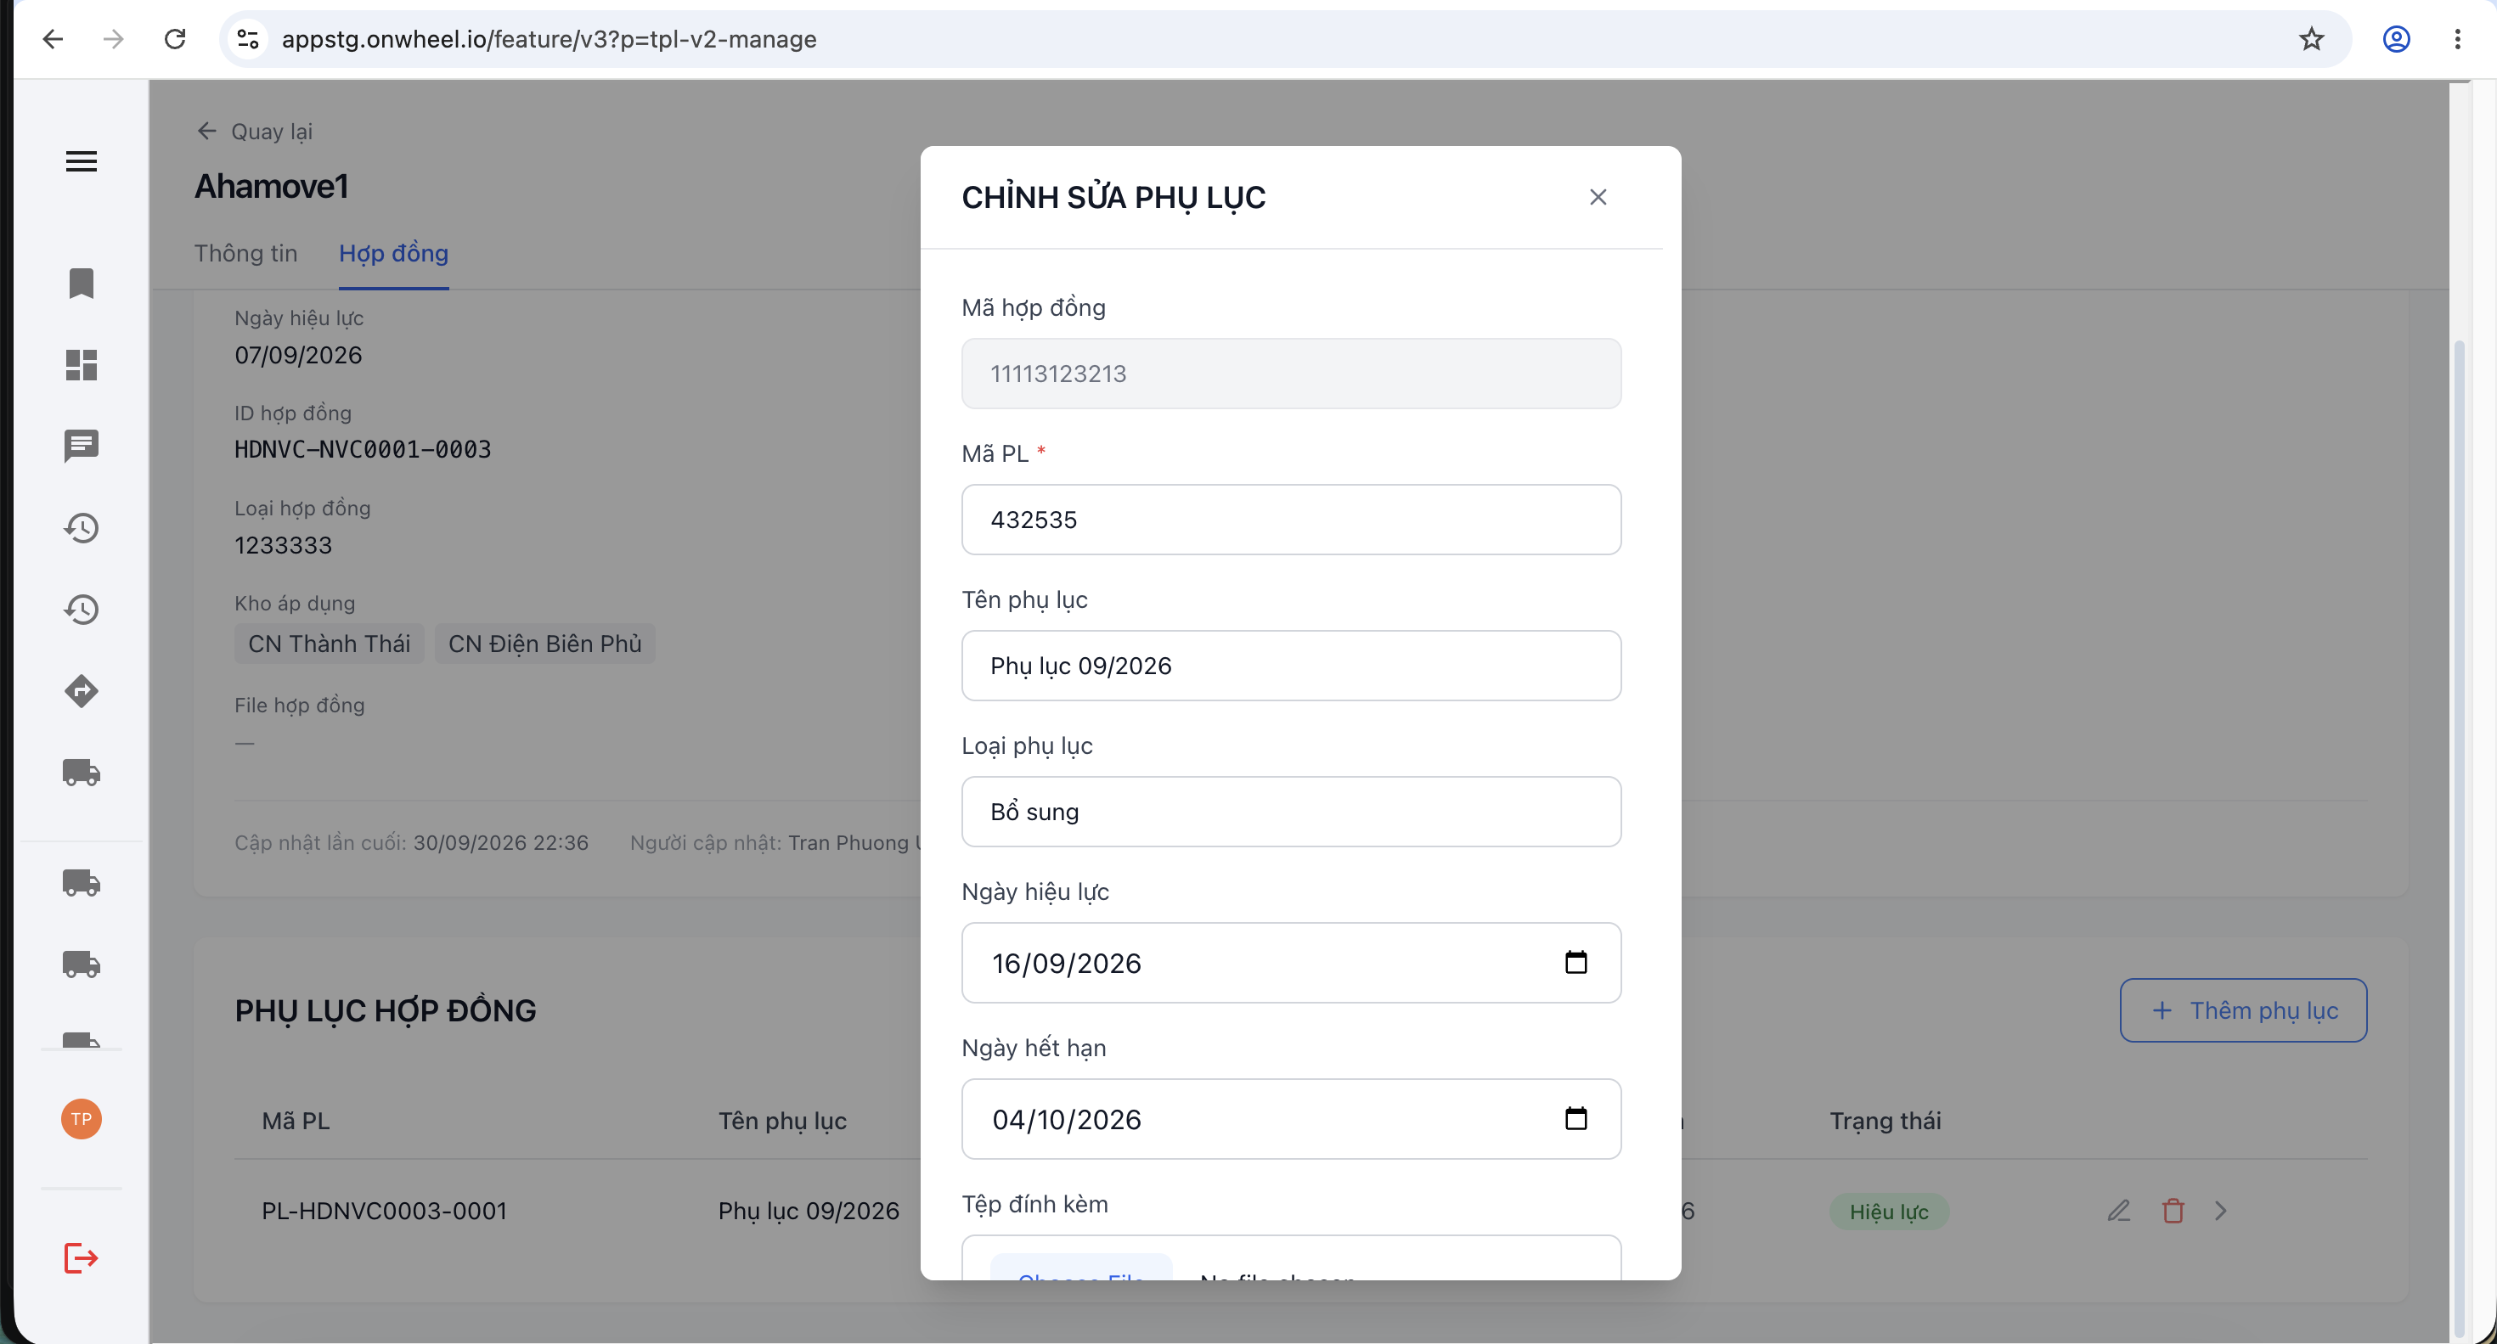Click the Hiệu lực status badge
Image resolution: width=2497 pixels, height=1344 pixels.
1888,1212
